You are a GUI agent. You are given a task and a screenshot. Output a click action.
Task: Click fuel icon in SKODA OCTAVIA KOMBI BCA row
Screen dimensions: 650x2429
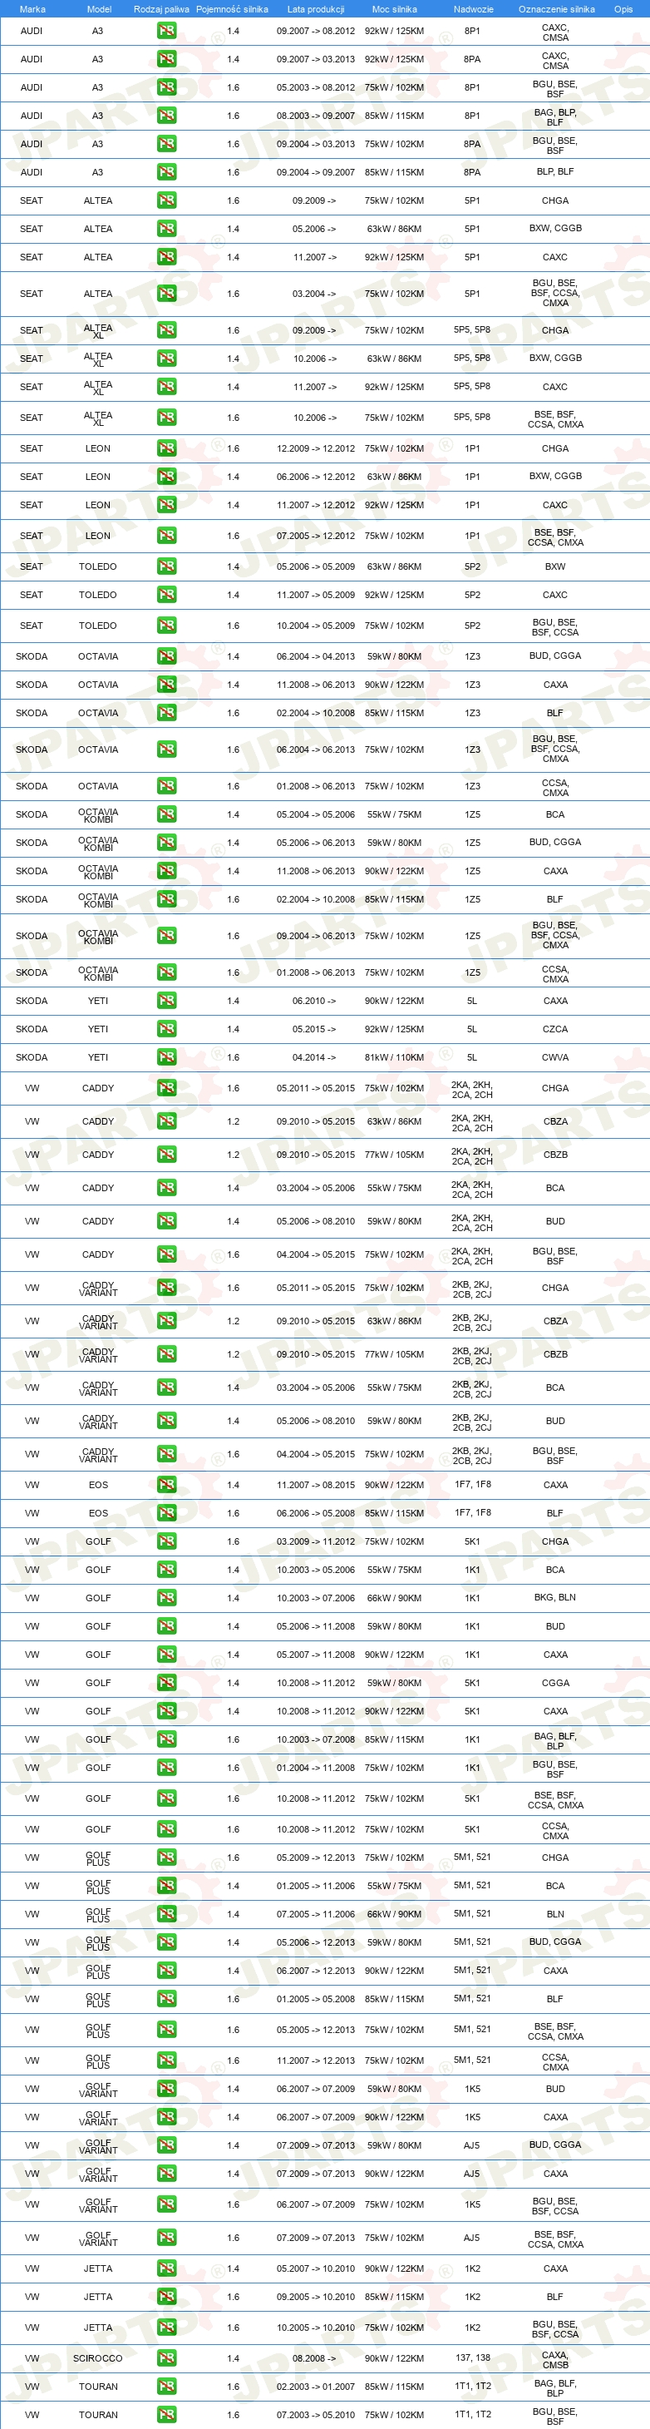click(x=167, y=814)
